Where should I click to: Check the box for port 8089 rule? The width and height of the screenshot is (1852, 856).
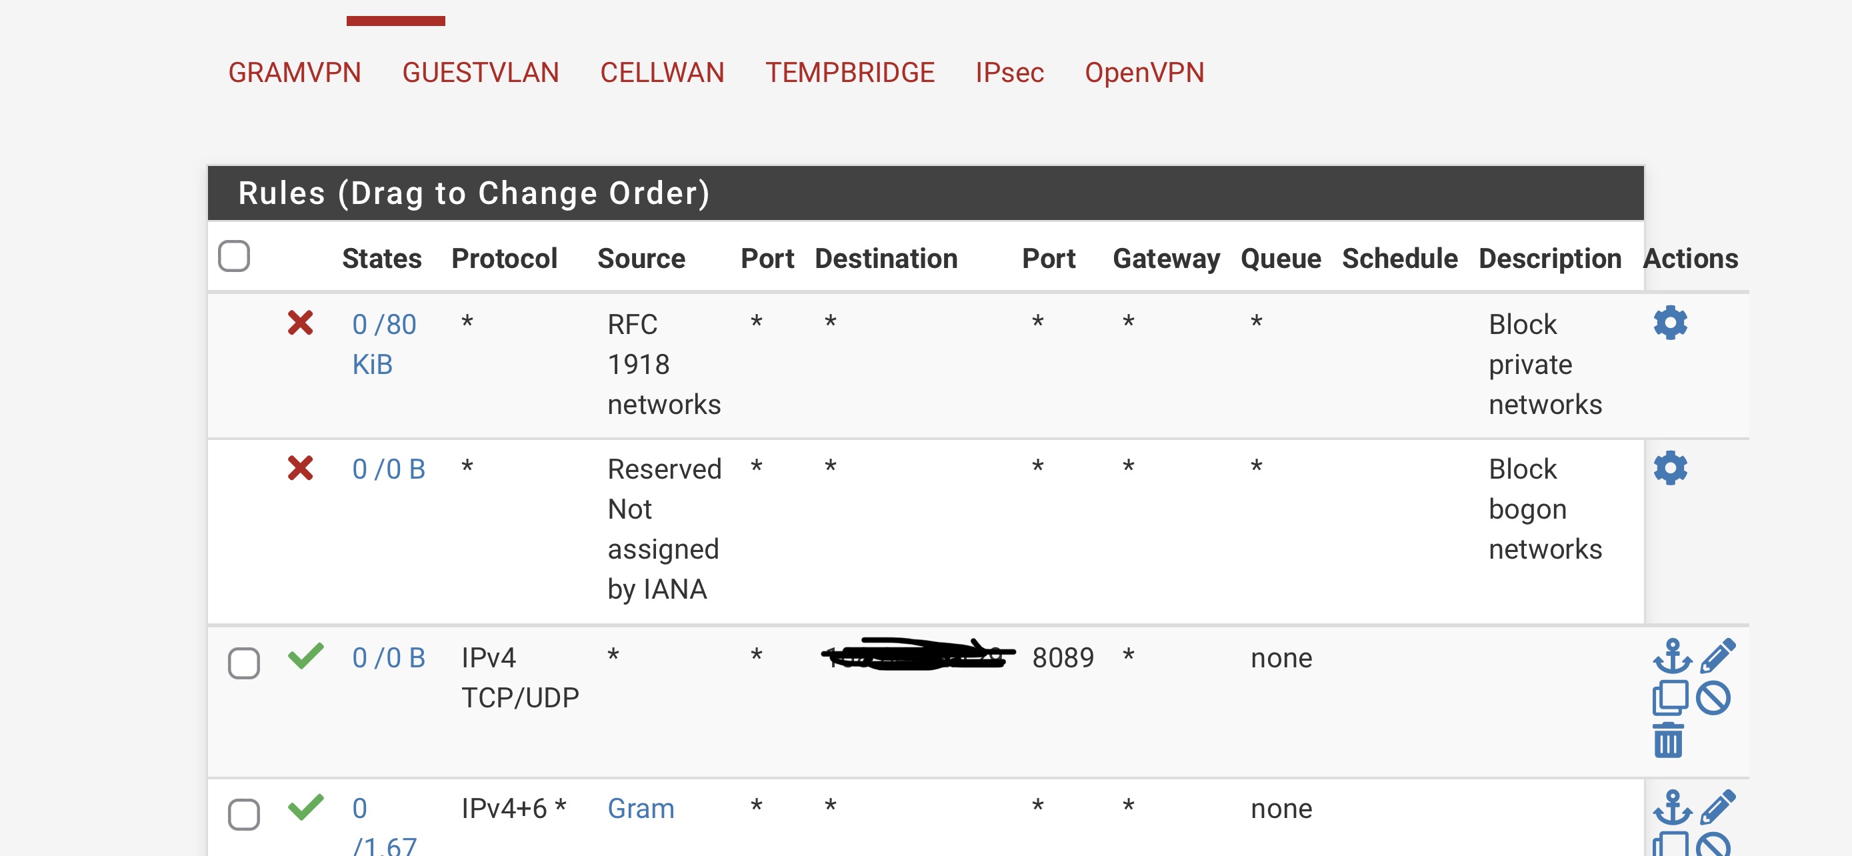(244, 663)
